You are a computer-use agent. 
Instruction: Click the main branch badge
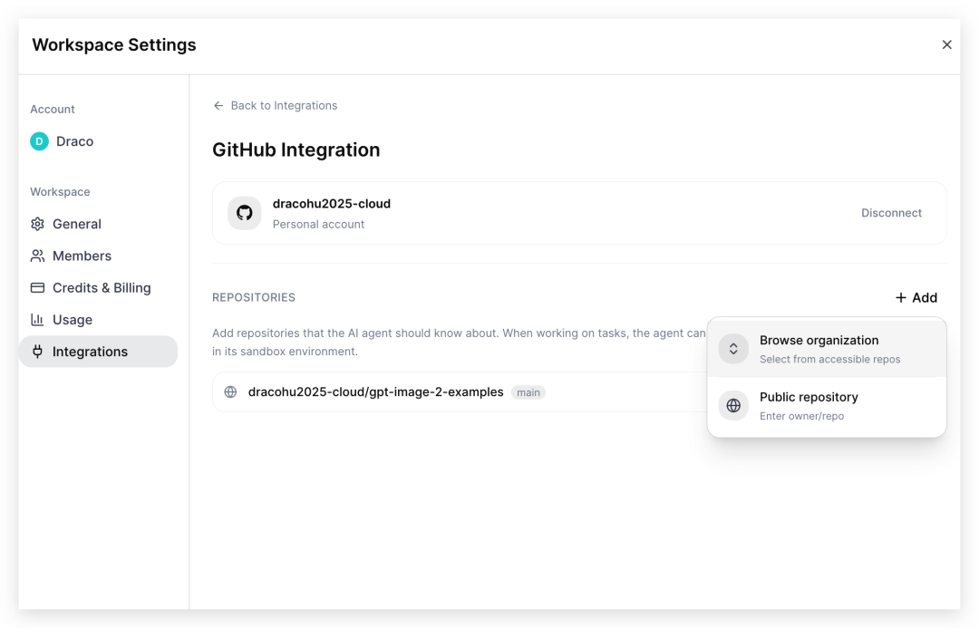(x=528, y=392)
